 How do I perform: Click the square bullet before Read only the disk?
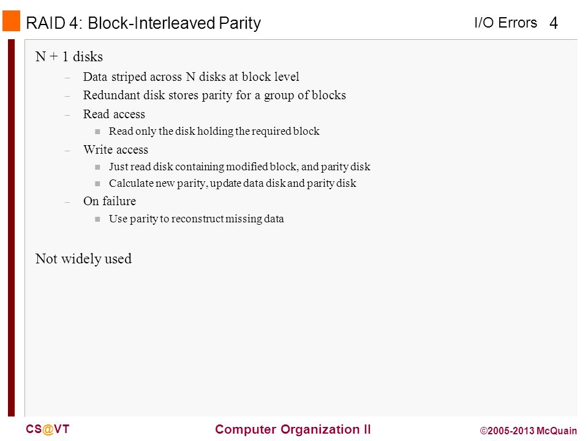click(x=97, y=132)
